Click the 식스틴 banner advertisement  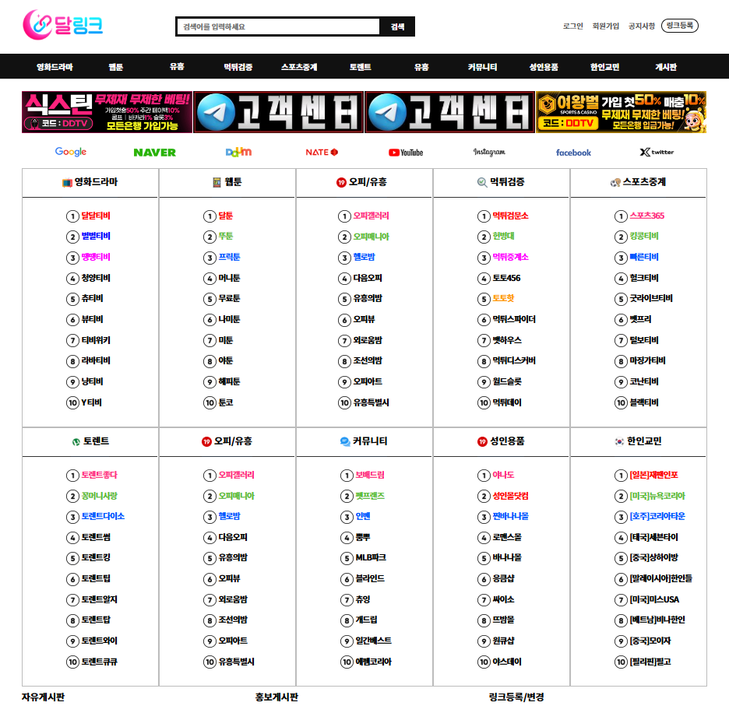[x=107, y=112]
